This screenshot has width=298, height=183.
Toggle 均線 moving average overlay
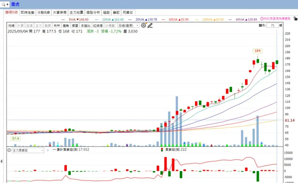[x=11, y=25]
